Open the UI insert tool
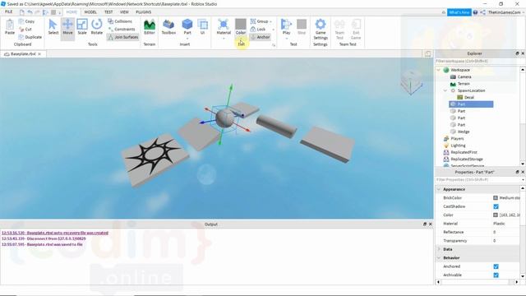Image resolution: width=526 pixels, height=296 pixels. (x=202, y=27)
